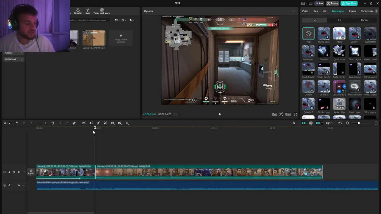The height and width of the screenshot is (214, 381).
Task: Open the Ayar tool in the top toolbar
Action: coord(88,11)
